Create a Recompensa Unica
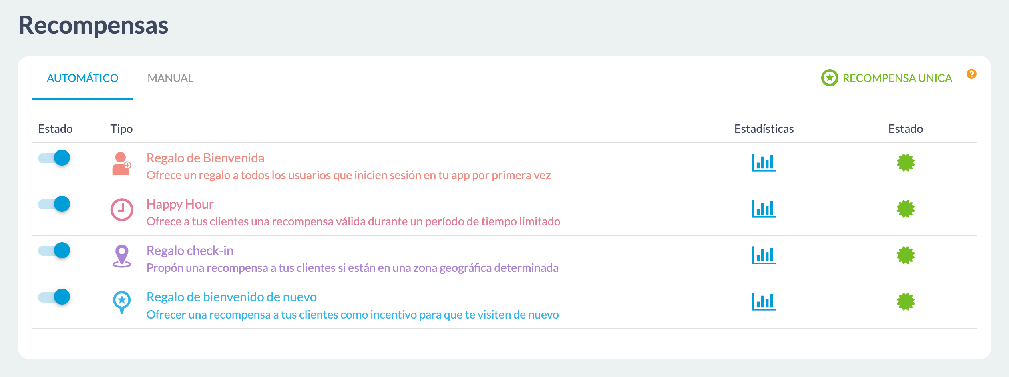 coord(886,78)
